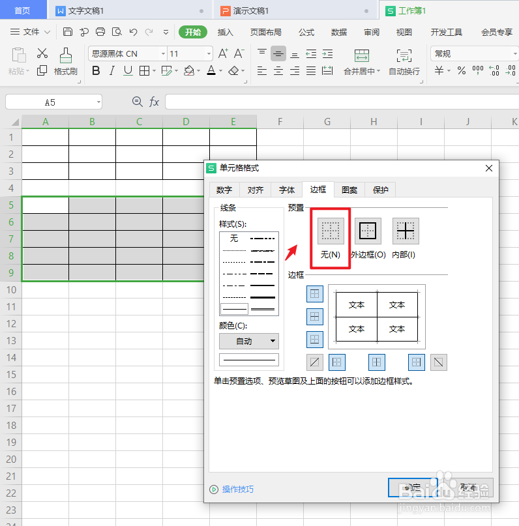Click the currency ¥ format icon
This screenshot has height=526, width=519.
(439, 70)
